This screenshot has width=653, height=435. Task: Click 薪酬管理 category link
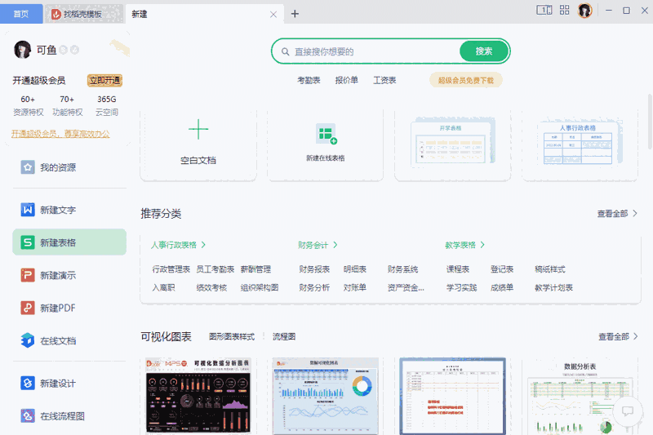click(255, 269)
